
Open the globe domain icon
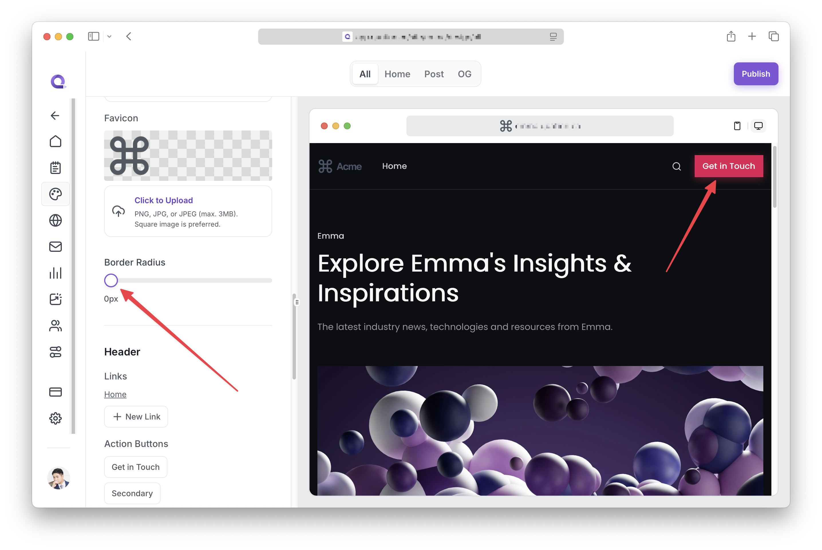(x=56, y=220)
